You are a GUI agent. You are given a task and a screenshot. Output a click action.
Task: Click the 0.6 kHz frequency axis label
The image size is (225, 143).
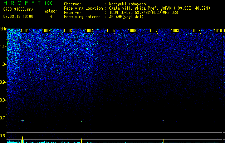pos(3,136)
